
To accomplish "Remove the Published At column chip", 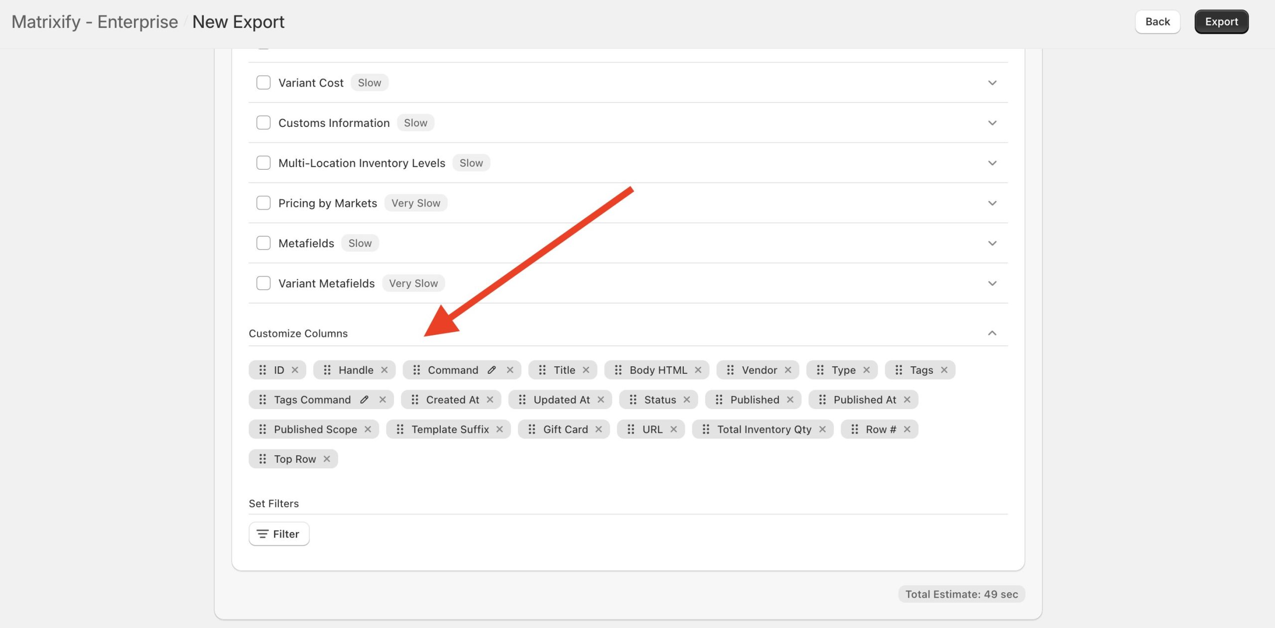I will (907, 400).
